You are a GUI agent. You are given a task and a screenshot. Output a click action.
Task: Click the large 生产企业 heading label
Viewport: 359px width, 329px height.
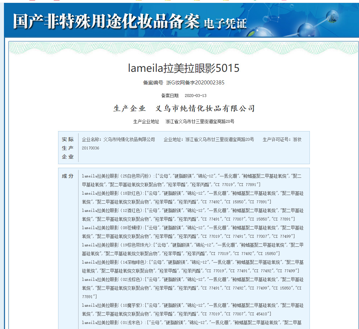(129, 108)
